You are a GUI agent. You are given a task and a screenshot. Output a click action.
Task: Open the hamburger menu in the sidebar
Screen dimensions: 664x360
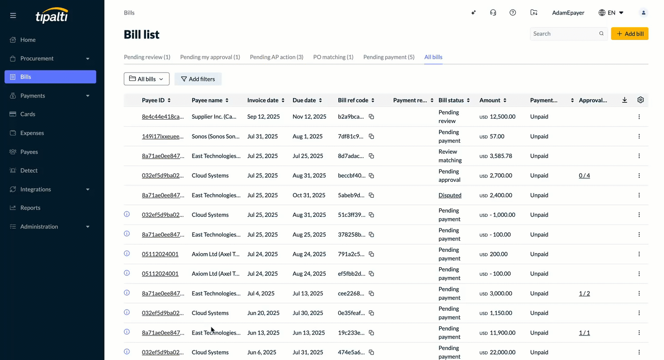point(13,15)
